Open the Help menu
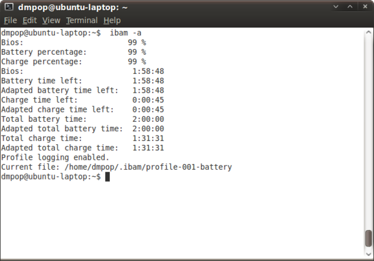The height and width of the screenshot is (261, 374). 112,21
